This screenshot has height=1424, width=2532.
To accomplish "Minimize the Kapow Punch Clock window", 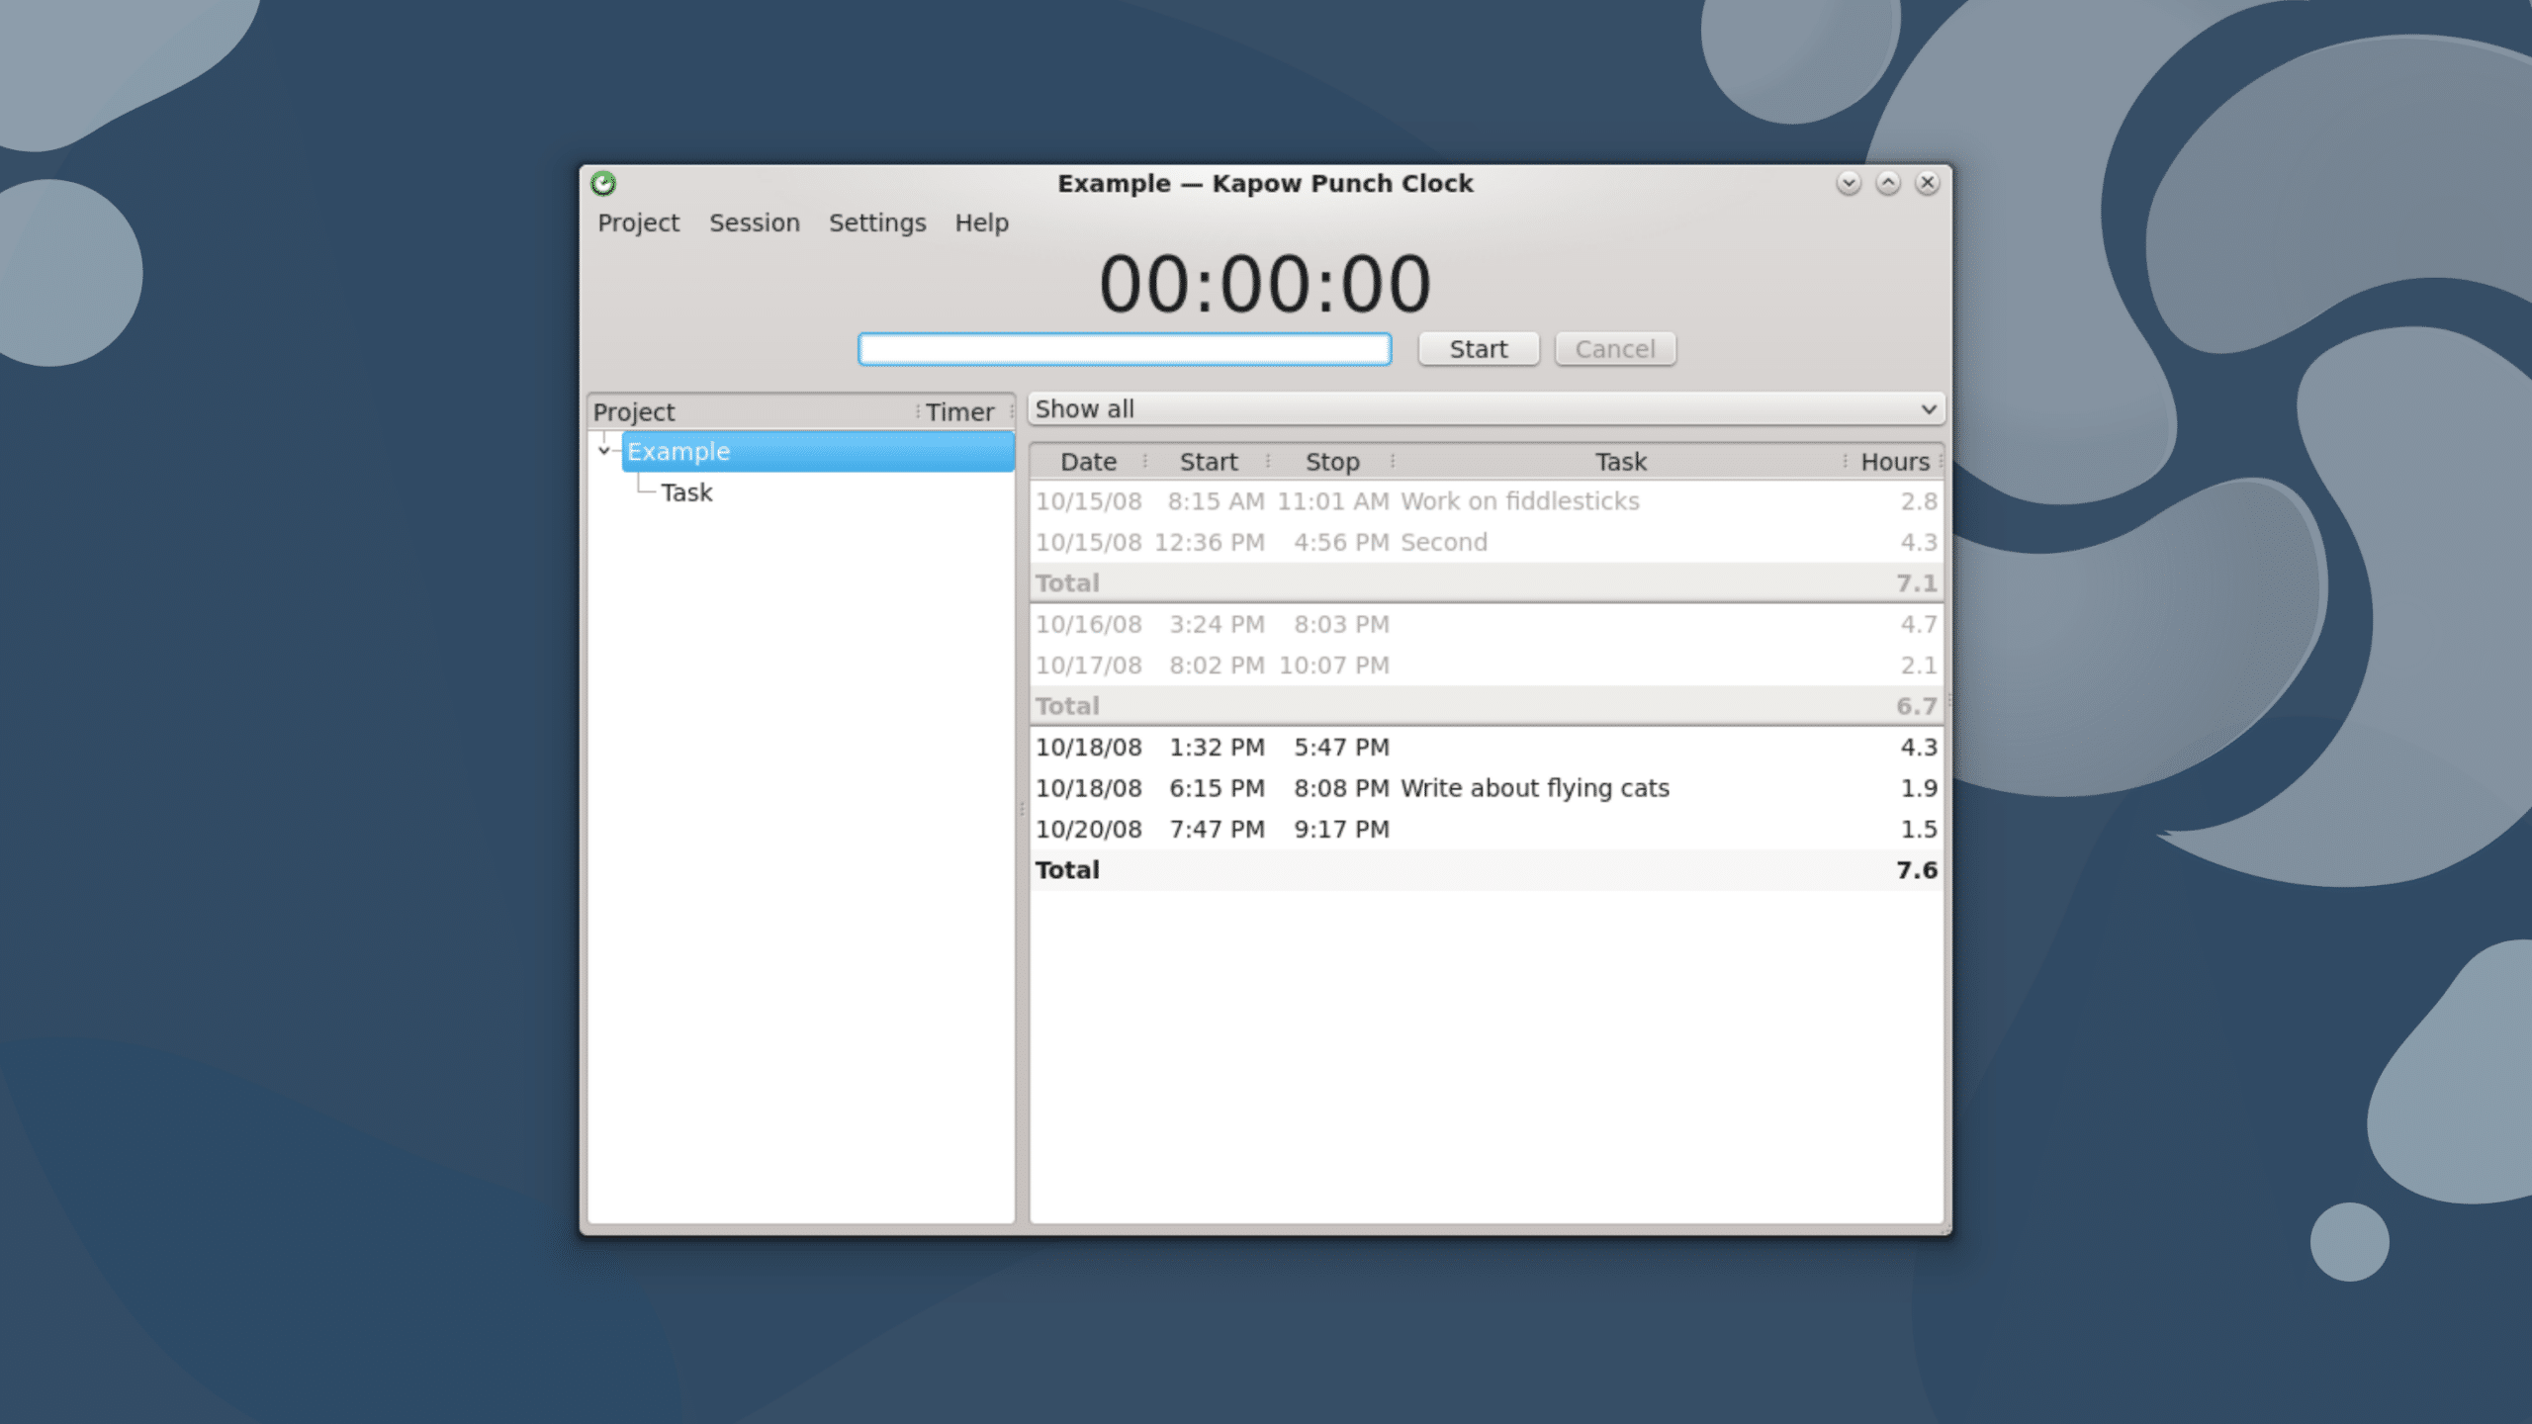I will (x=1849, y=183).
